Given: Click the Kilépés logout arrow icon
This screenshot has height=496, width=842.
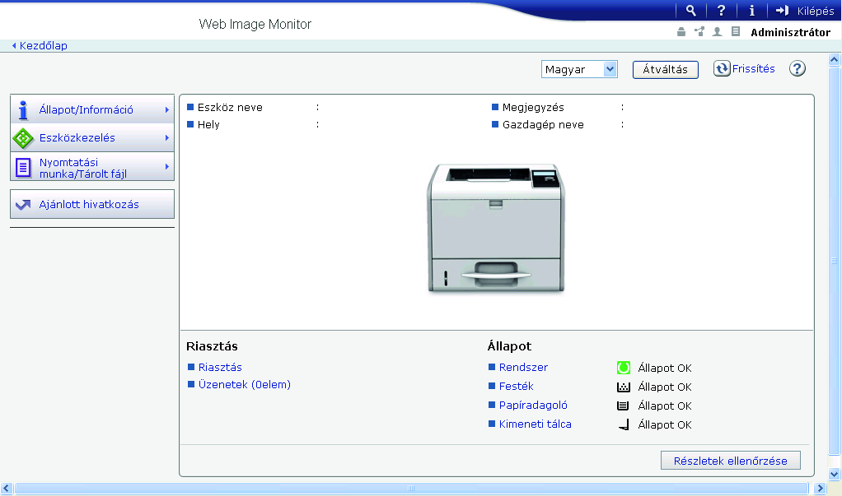Looking at the screenshot, I should [782, 11].
